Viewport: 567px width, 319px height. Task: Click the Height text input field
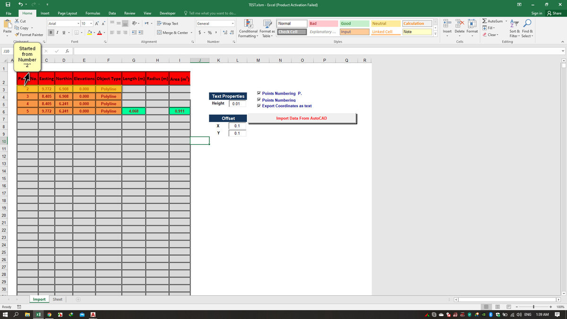[237, 103]
